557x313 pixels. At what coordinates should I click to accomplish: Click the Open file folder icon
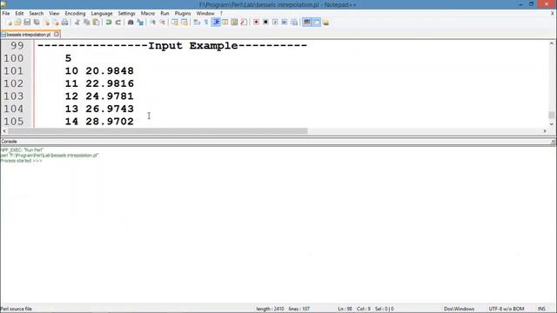(17, 23)
